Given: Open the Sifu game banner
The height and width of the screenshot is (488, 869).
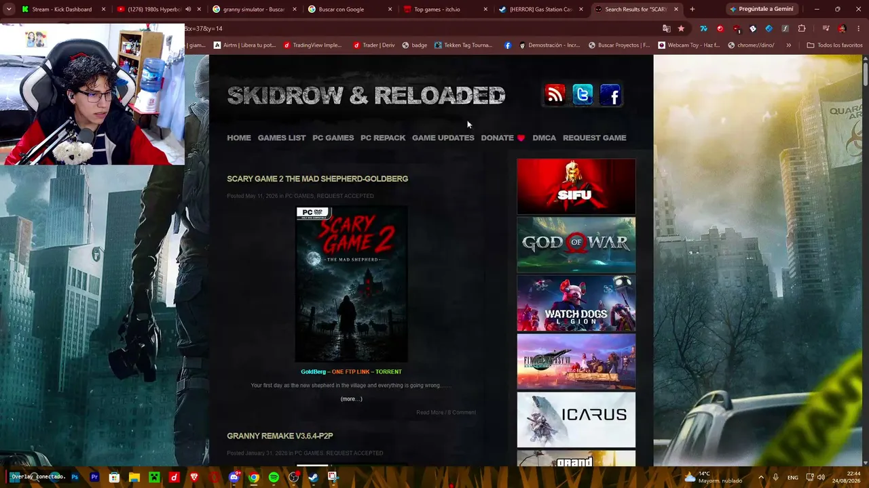Looking at the screenshot, I should [576, 186].
